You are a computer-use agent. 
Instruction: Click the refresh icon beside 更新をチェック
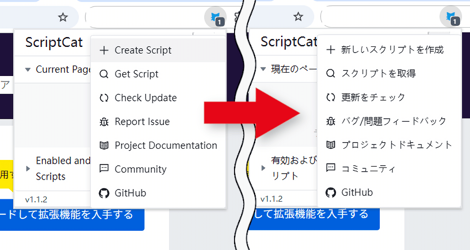[x=330, y=97]
